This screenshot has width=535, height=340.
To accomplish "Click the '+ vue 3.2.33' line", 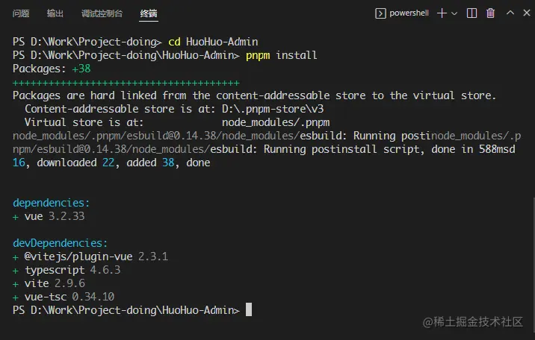I will 49,216.
